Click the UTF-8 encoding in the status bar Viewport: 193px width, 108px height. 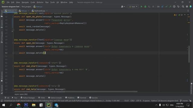(x=139, y=101)
